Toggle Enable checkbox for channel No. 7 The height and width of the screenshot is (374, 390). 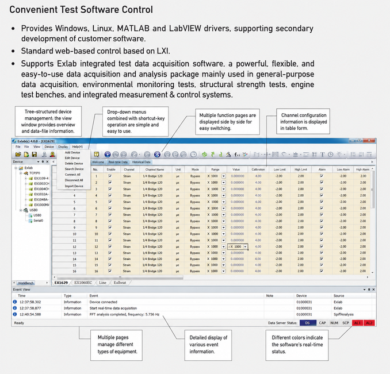110,214
